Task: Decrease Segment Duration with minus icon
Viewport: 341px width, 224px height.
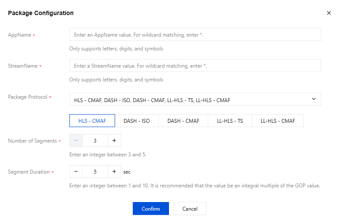Action: click(x=76, y=171)
